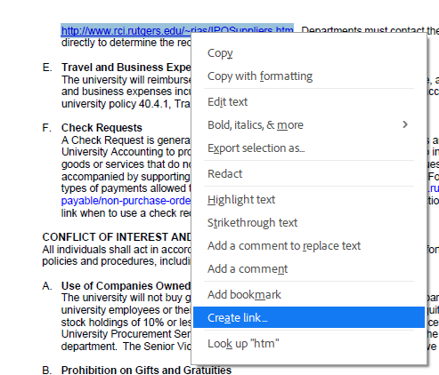Click the CONFLICT OF INTEREST heading
Screen dimensions: 439x375
click(x=117, y=237)
